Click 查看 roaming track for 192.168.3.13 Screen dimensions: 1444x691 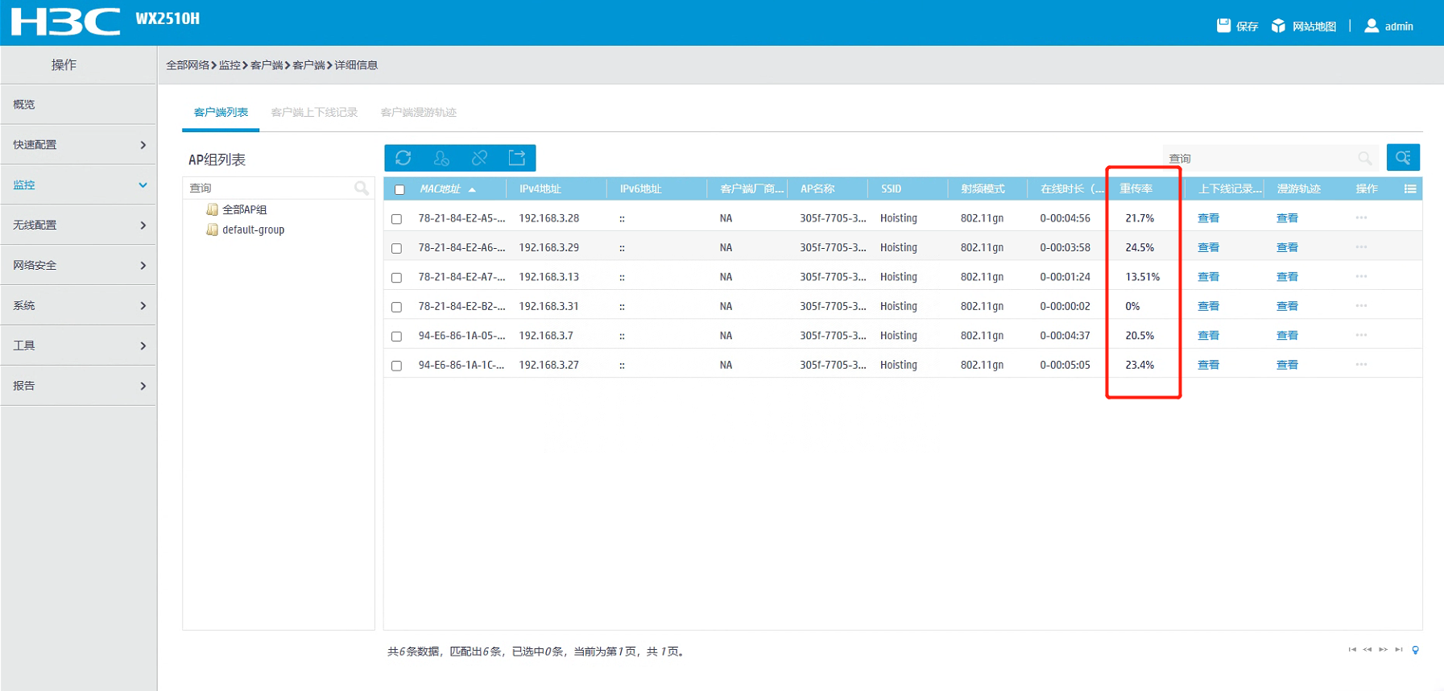(x=1287, y=277)
